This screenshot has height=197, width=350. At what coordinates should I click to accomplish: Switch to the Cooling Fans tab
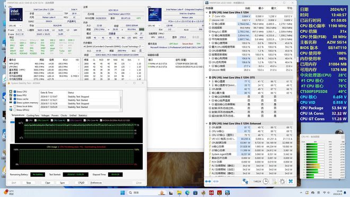33,115
